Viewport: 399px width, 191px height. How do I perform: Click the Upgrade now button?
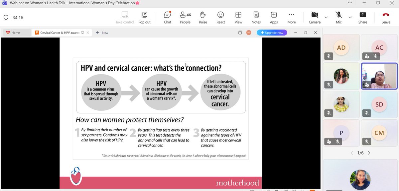(272, 32)
